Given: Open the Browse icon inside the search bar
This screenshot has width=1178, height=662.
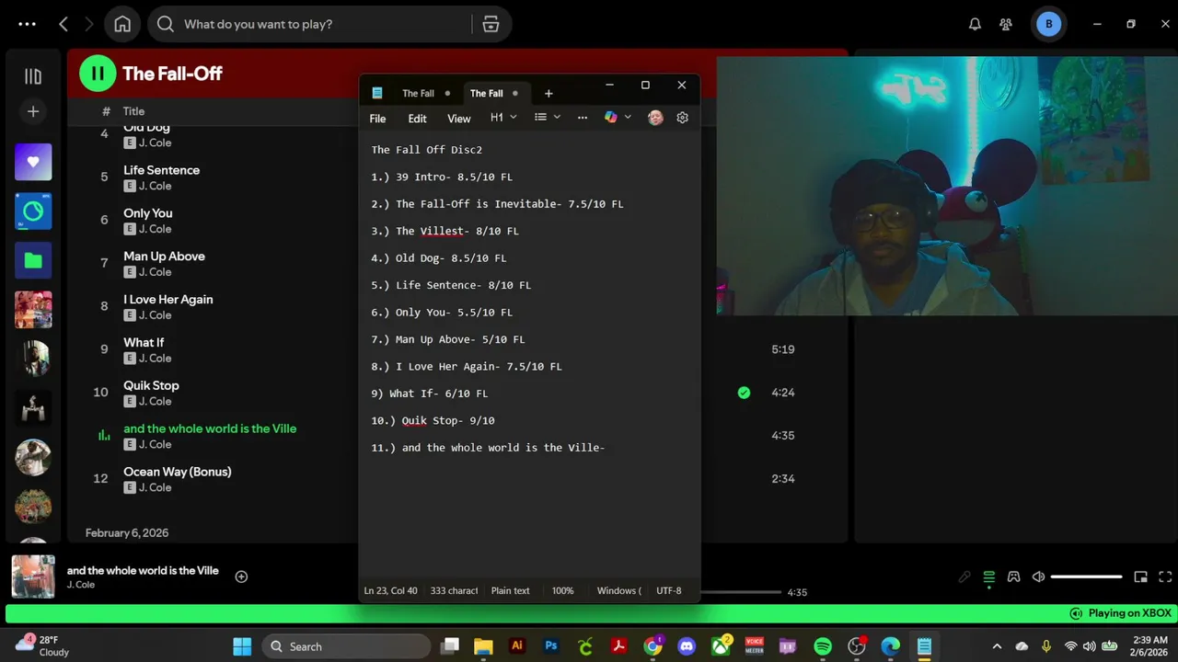Looking at the screenshot, I should point(491,24).
